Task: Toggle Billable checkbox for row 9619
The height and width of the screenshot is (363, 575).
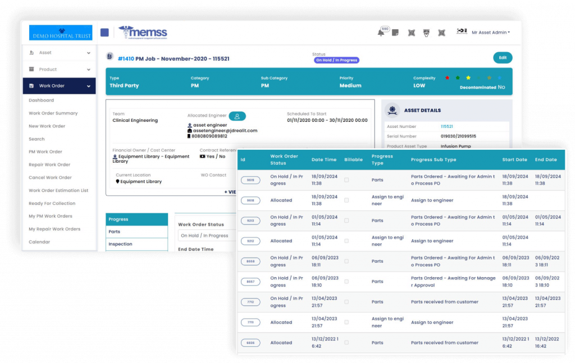Action: pos(346,180)
